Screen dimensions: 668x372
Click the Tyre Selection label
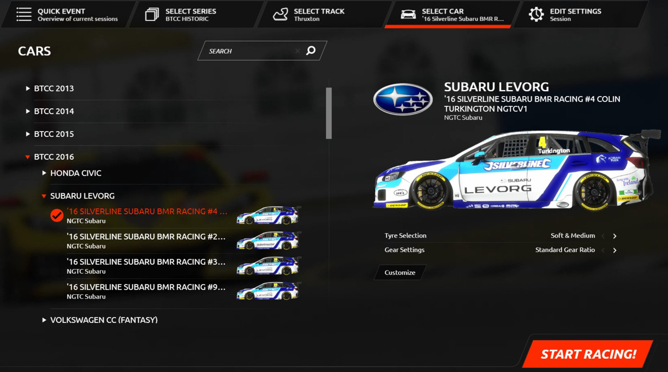(405, 235)
